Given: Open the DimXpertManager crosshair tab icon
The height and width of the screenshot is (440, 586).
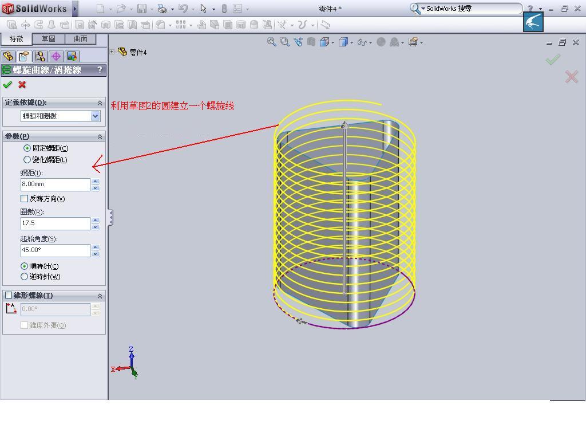Looking at the screenshot, I should click(x=56, y=57).
